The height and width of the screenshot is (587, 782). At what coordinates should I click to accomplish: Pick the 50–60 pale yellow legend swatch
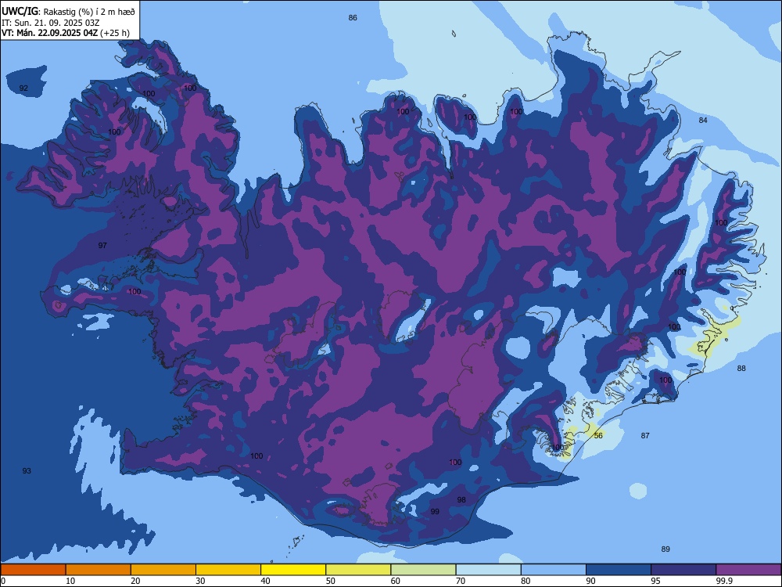click(x=359, y=570)
